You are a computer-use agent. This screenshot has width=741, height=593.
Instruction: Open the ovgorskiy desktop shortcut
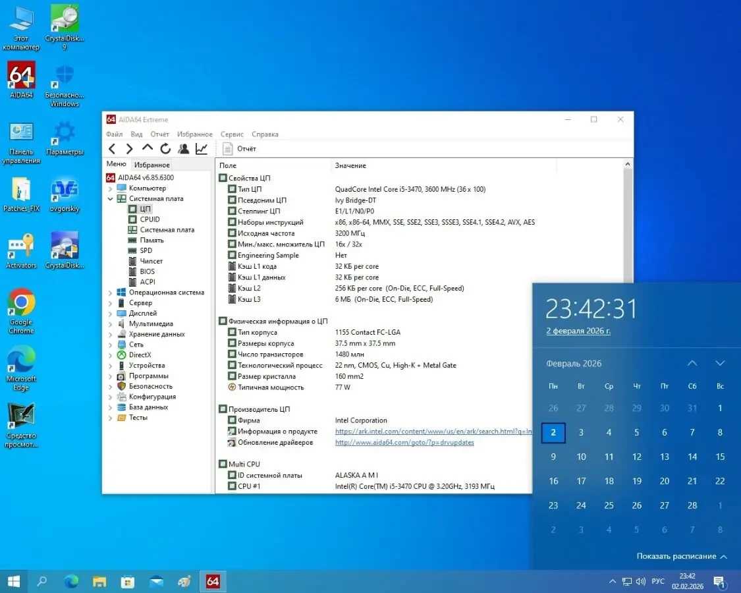[x=65, y=195]
